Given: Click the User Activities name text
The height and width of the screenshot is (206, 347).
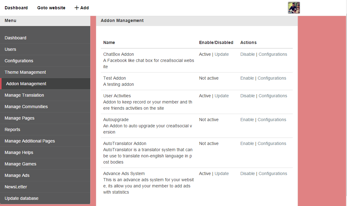Looking at the screenshot, I should coord(117,96).
